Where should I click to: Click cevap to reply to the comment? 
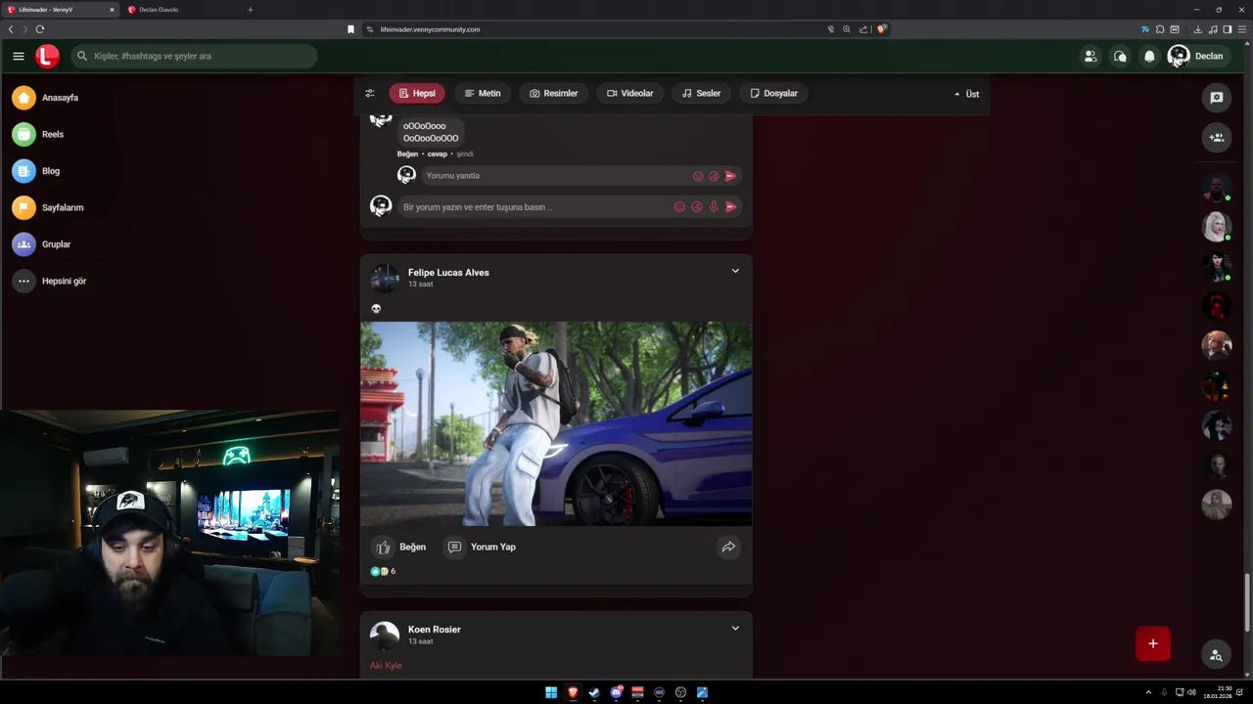[437, 154]
